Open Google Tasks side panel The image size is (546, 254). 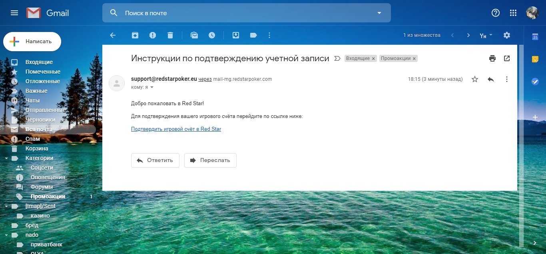coord(535,81)
